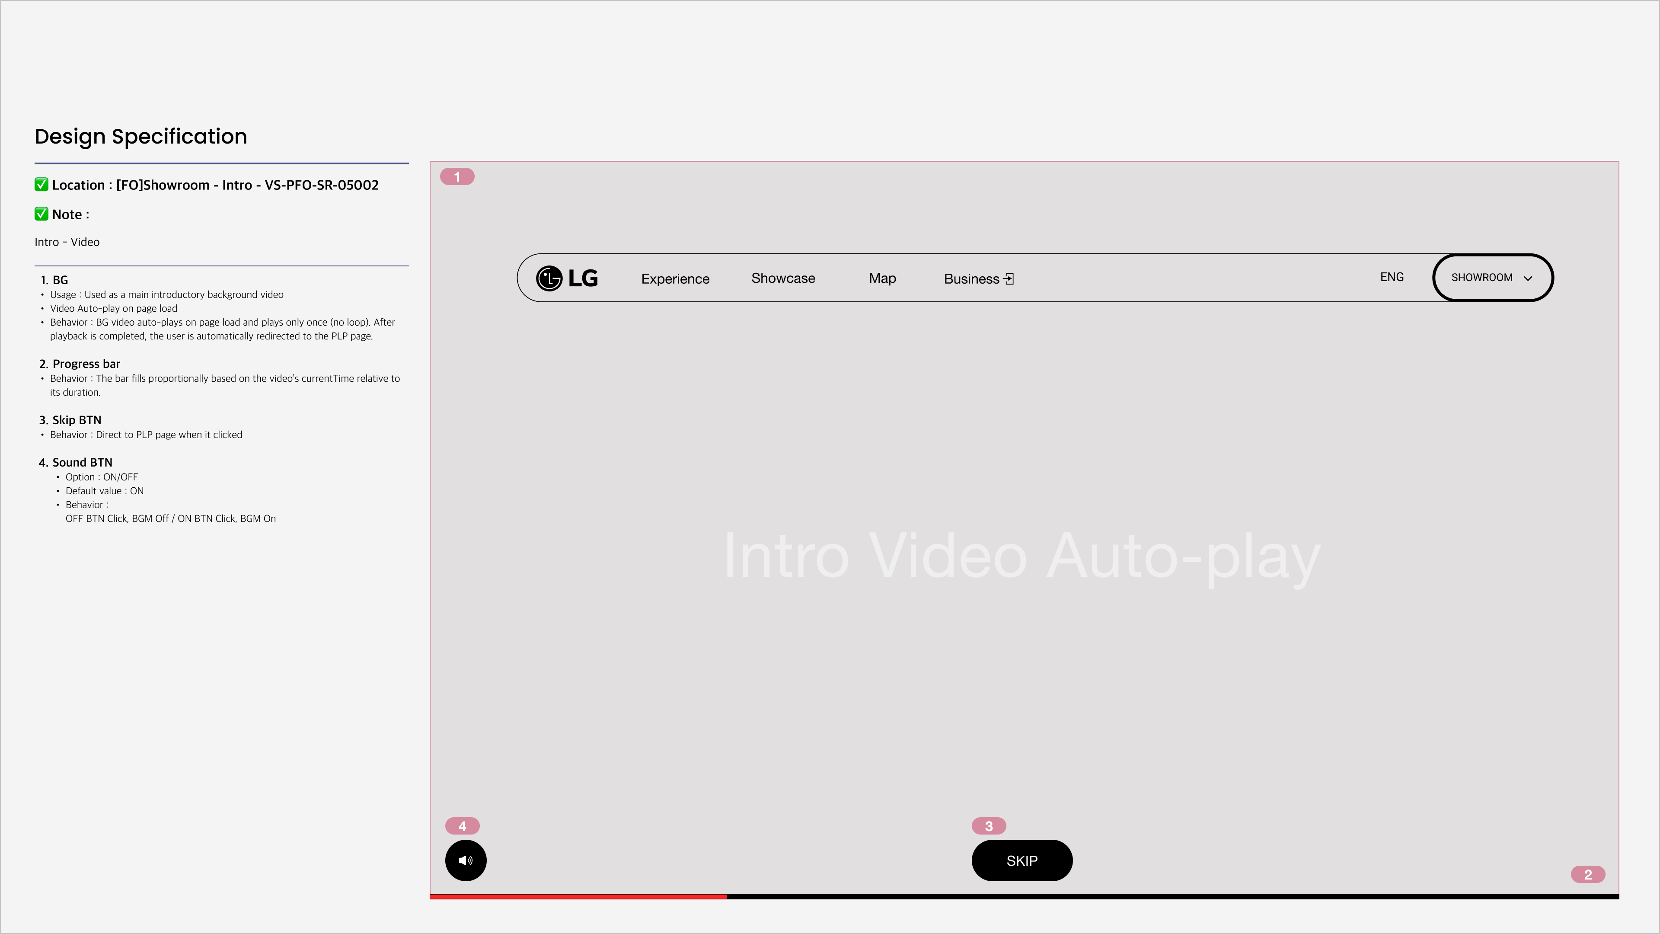The width and height of the screenshot is (1660, 934).
Task: Click annotation badge number 4
Action: pos(462,826)
